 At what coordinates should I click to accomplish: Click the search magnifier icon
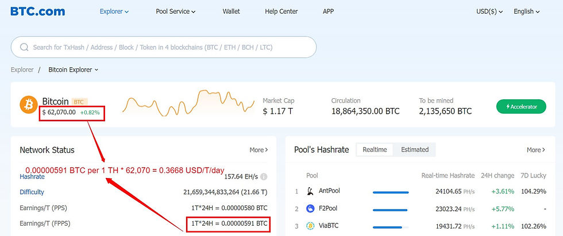(x=24, y=47)
